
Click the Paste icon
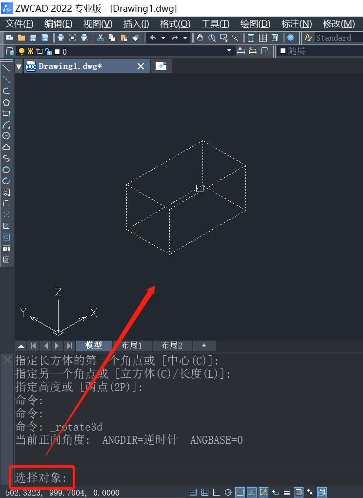tap(124, 38)
